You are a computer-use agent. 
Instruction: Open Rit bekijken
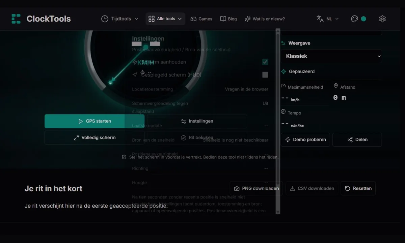pos(197,138)
